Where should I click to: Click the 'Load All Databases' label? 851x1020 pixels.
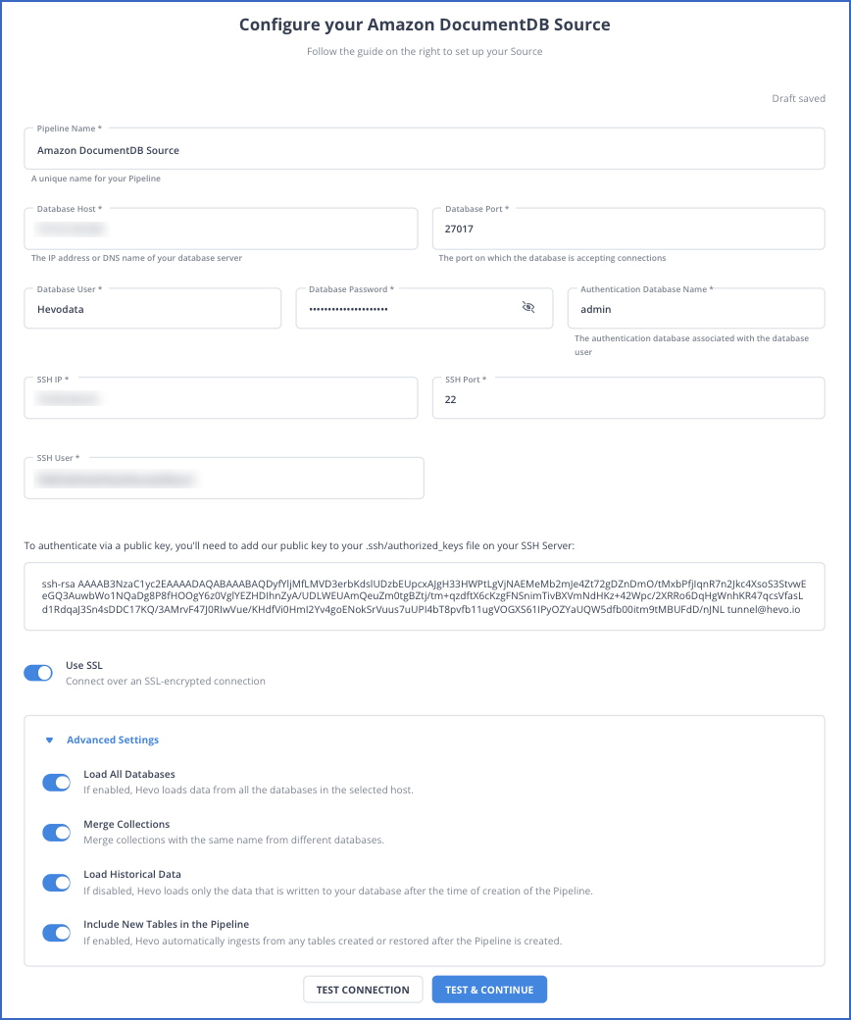pyautogui.click(x=129, y=774)
